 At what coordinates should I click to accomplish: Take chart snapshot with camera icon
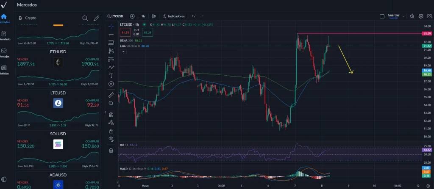[x=429, y=16]
